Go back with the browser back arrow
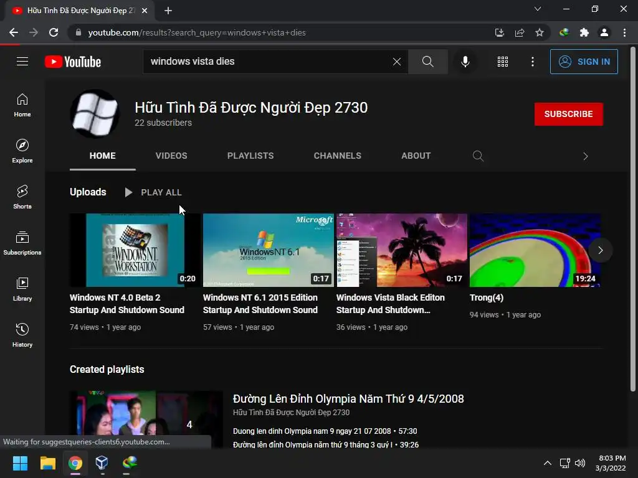638x478 pixels. click(14, 32)
